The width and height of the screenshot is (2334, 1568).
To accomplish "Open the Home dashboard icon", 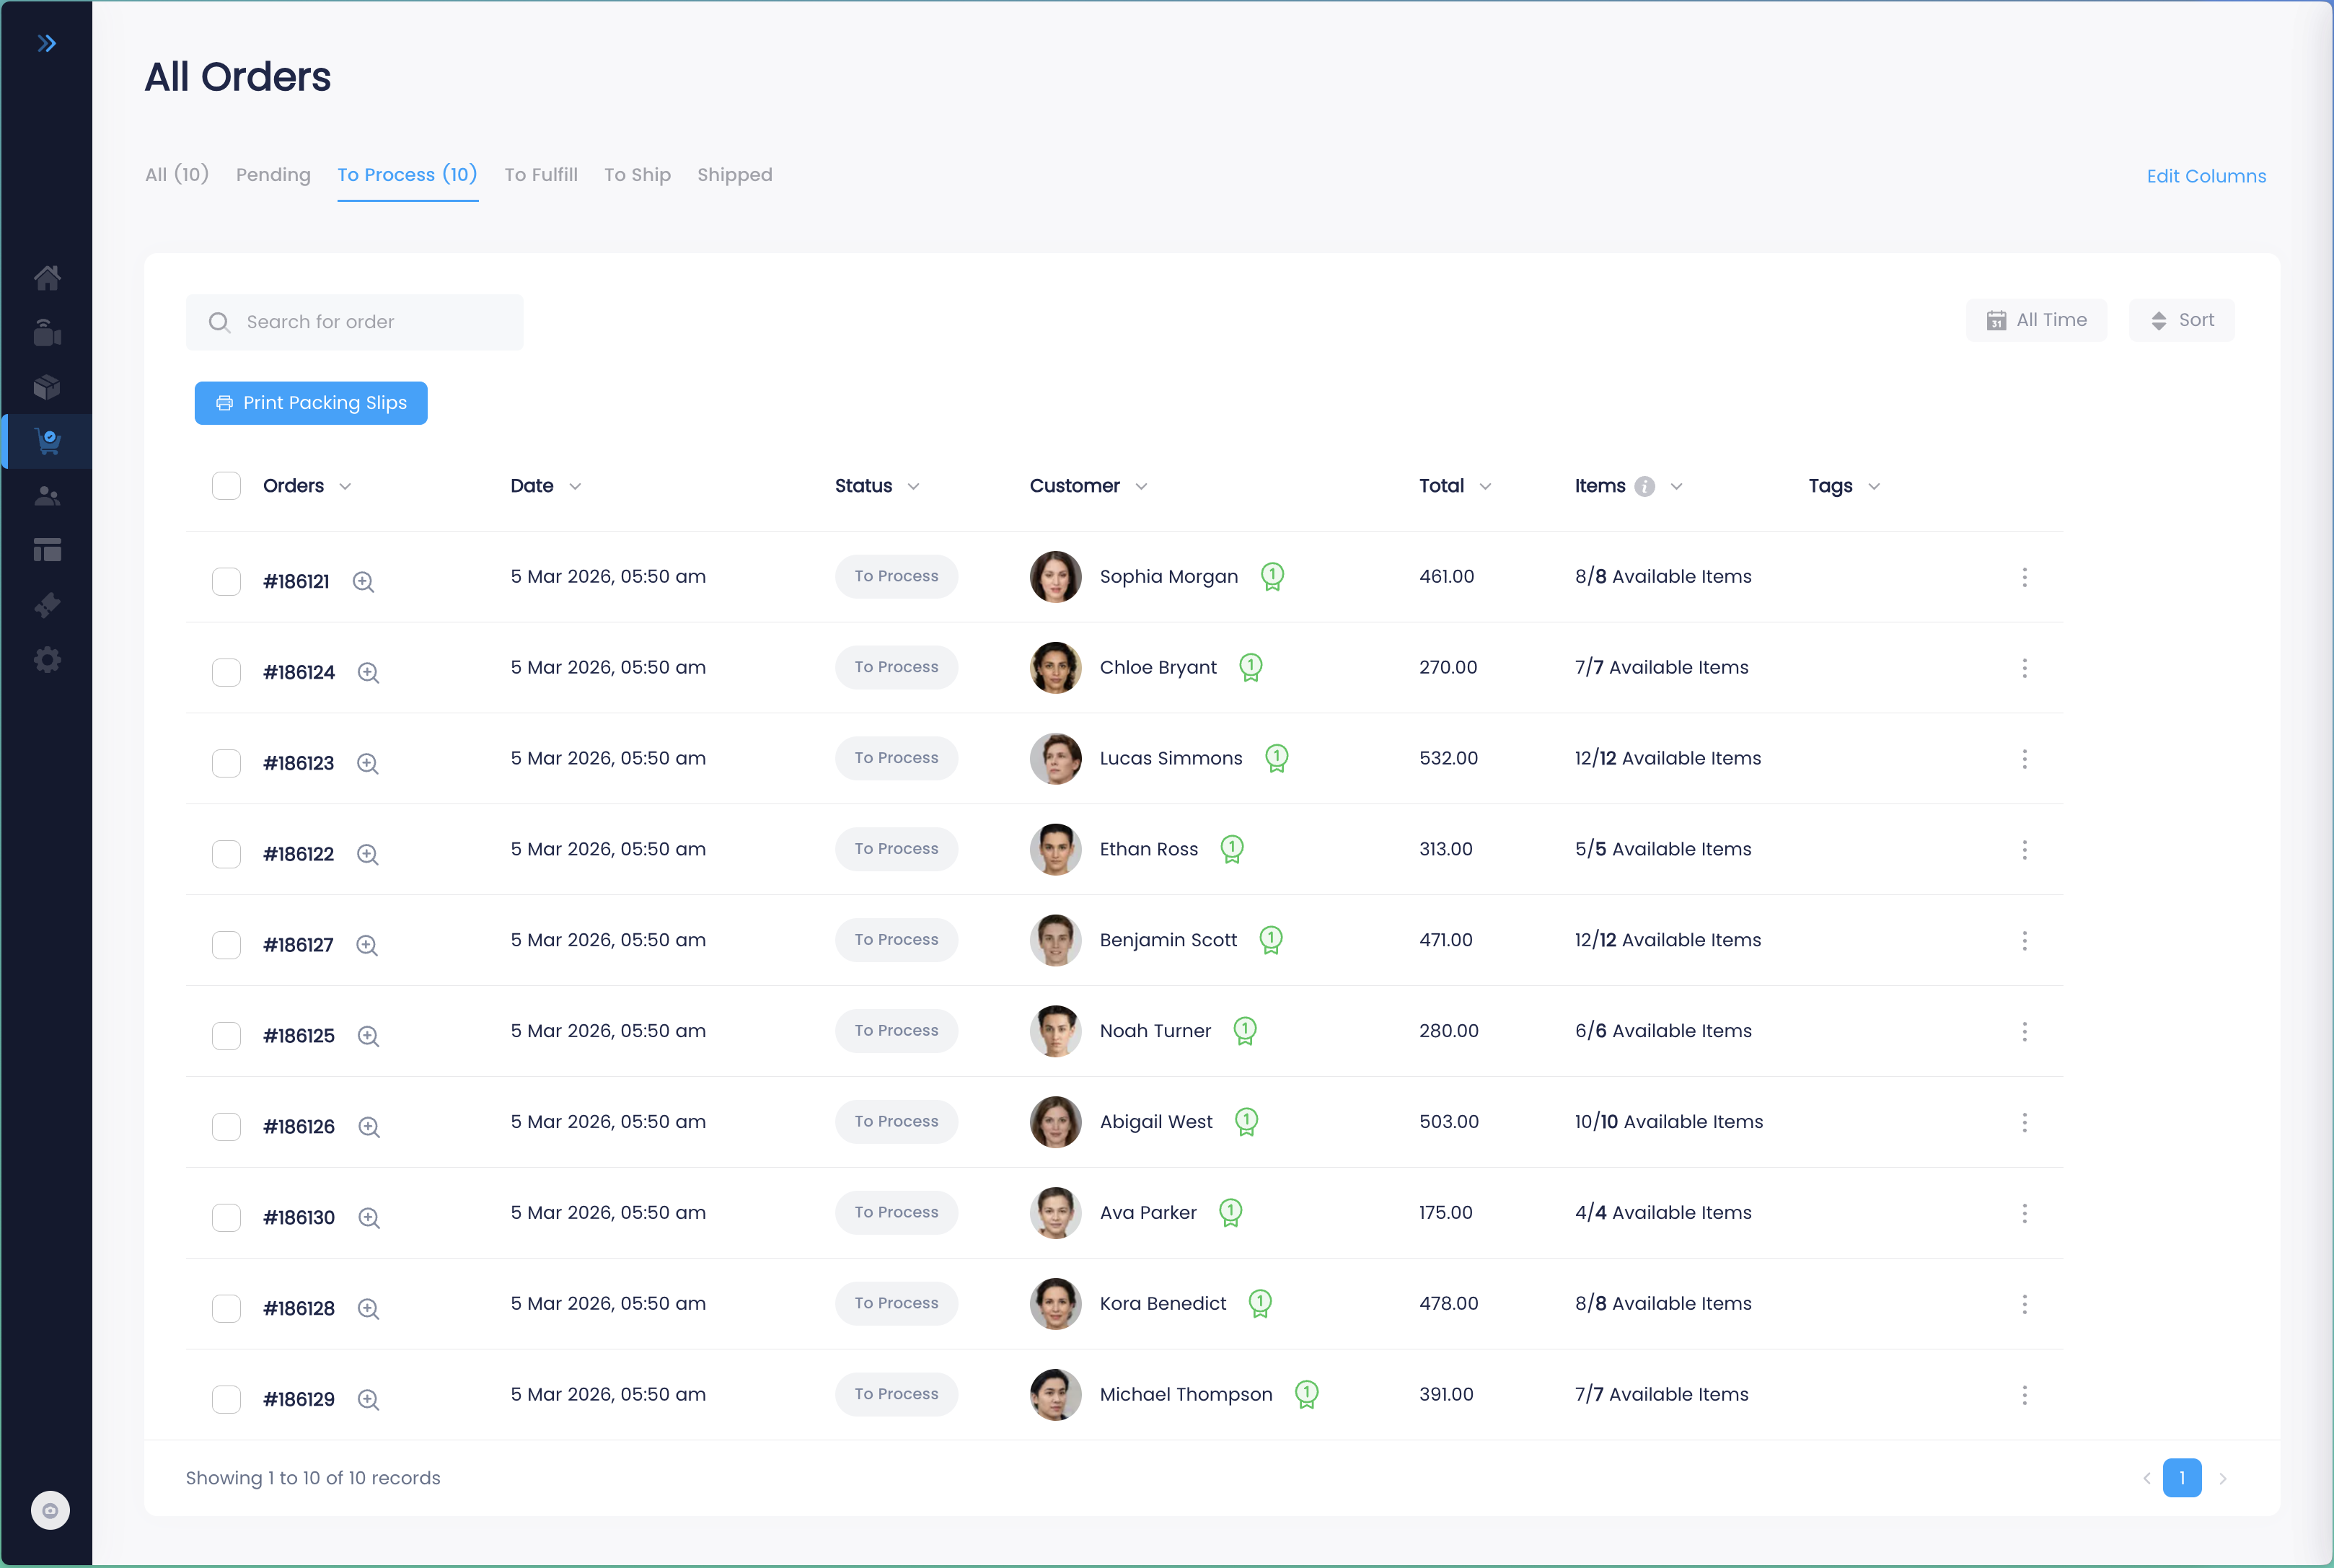I will click(x=47, y=278).
